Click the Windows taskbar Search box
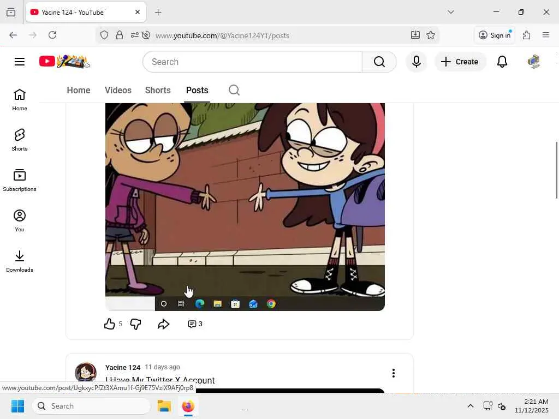Screen dimensions: 559x419 (92, 406)
